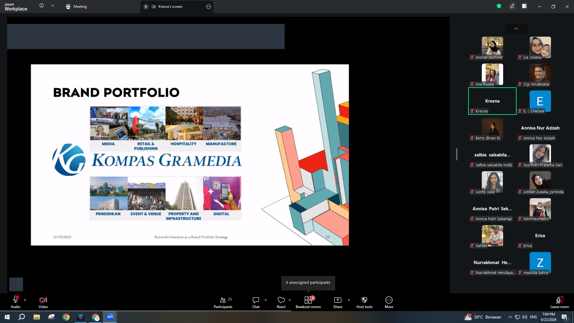Switch the ENG input language
574x323 pixels.
(534, 317)
